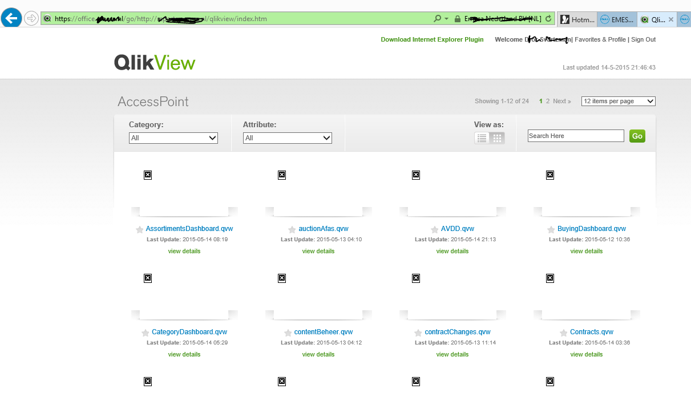This screenshot has width=691, height=397.
Task: Mark contractChanges.qvw as favorite star
Action: (418, 333)
